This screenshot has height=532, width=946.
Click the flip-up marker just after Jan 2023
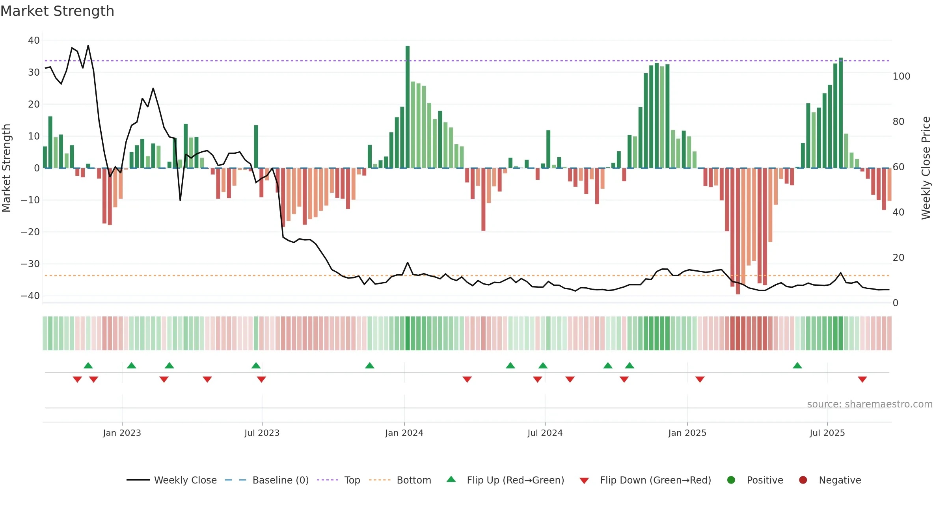click(132, 365)
